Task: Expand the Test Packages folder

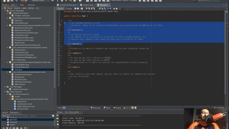Action: pos(5,87)
